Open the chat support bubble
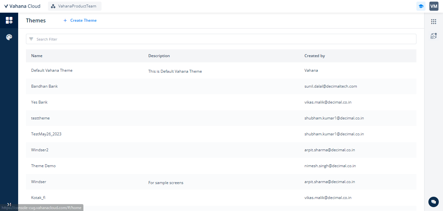 point(434,202)
